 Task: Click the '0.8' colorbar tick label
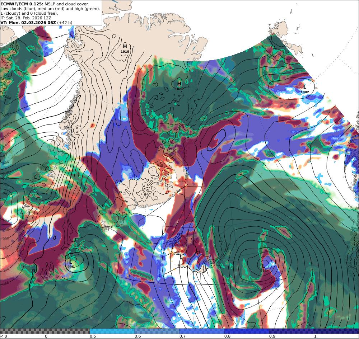pyautogui.click(x=227, y=336)
